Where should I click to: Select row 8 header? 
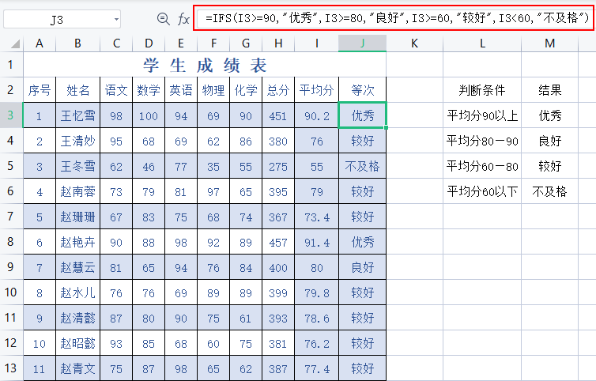click(11, 241)
